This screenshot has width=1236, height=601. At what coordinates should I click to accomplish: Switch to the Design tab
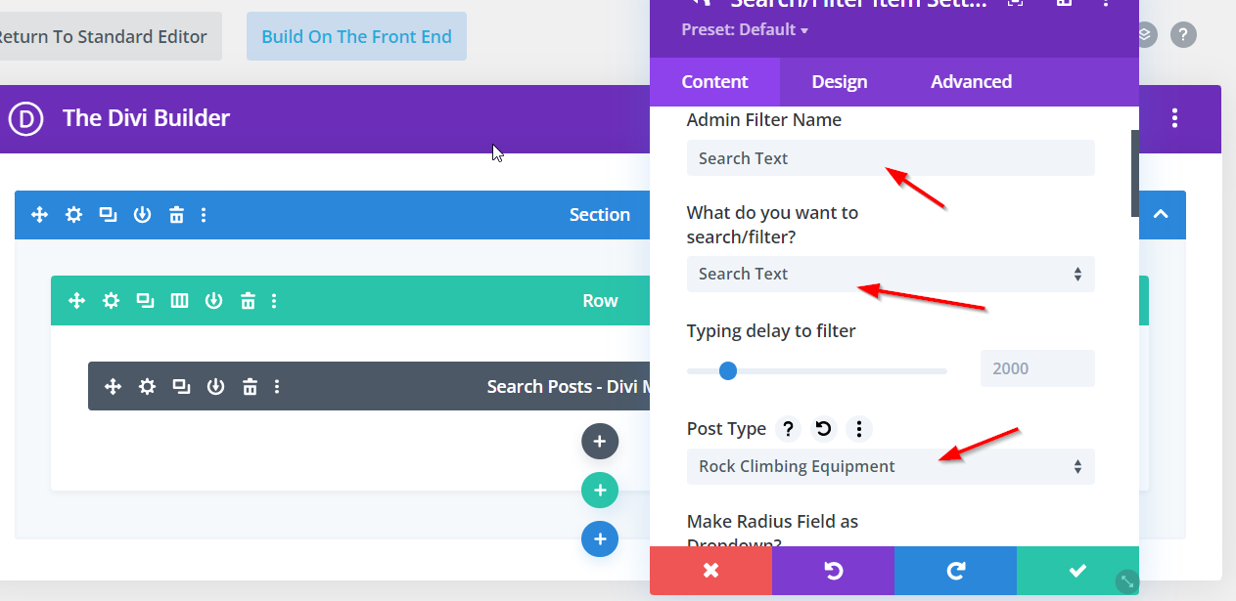[839, 82]
